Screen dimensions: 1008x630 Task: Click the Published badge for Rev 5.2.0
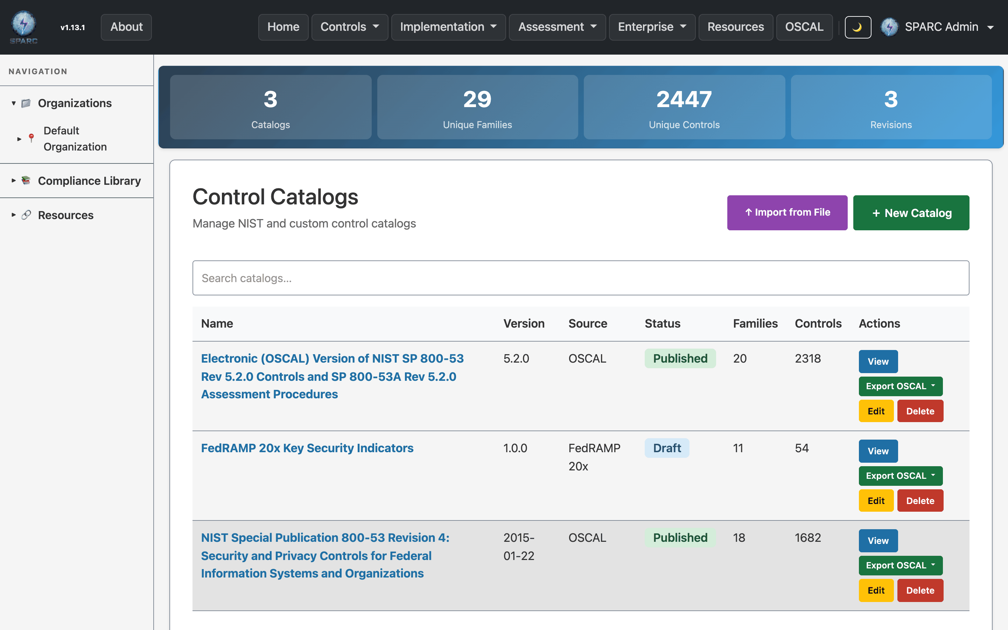(680, 358)
